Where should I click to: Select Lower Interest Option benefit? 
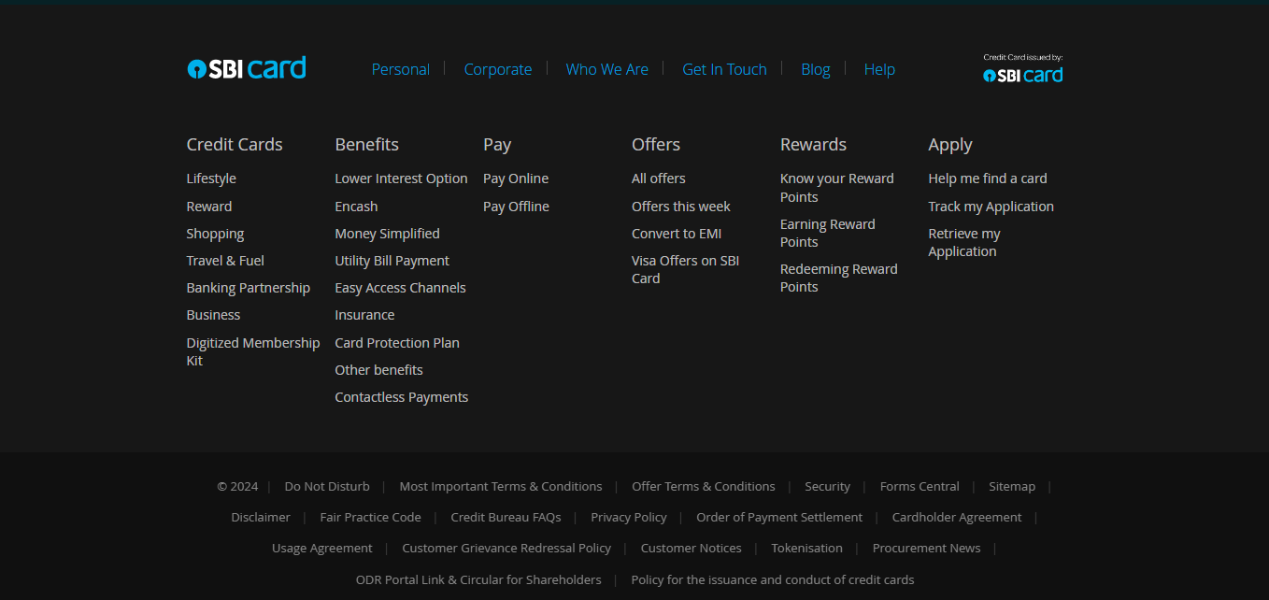401,179
